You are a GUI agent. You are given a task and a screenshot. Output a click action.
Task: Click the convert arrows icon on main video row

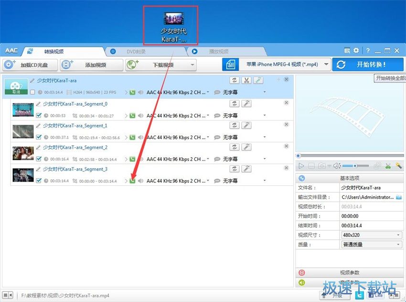pos(235,81)
